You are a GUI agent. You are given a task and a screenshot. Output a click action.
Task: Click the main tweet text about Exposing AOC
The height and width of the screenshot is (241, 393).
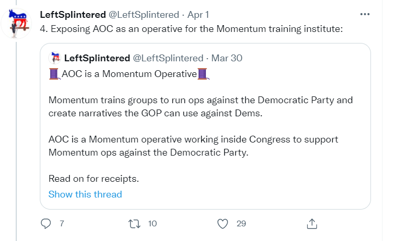[x=191, y=28]
